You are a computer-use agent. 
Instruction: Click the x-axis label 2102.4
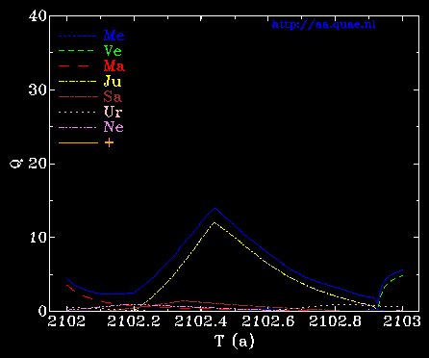(x=201, y=321)
